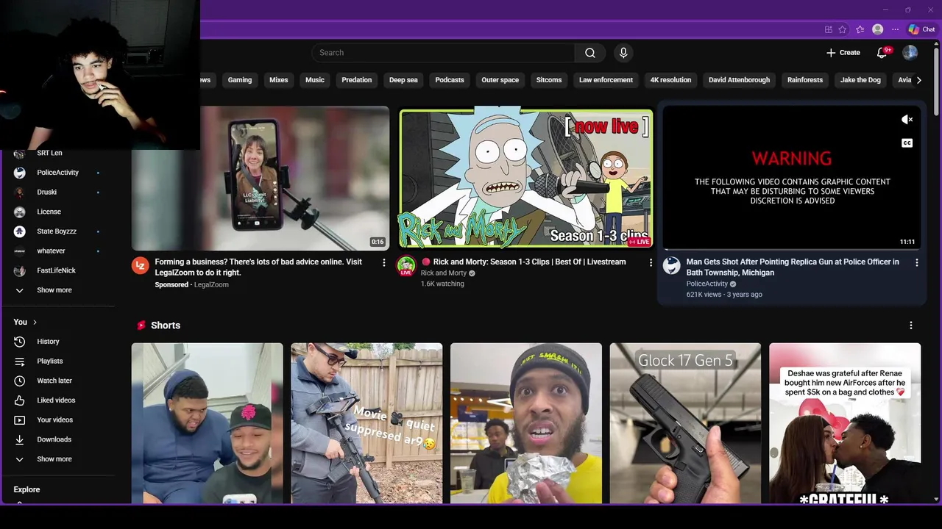Open the quiet suppressed ar9 short
This screenshot has height=529, width=942.
pos(366,423)
